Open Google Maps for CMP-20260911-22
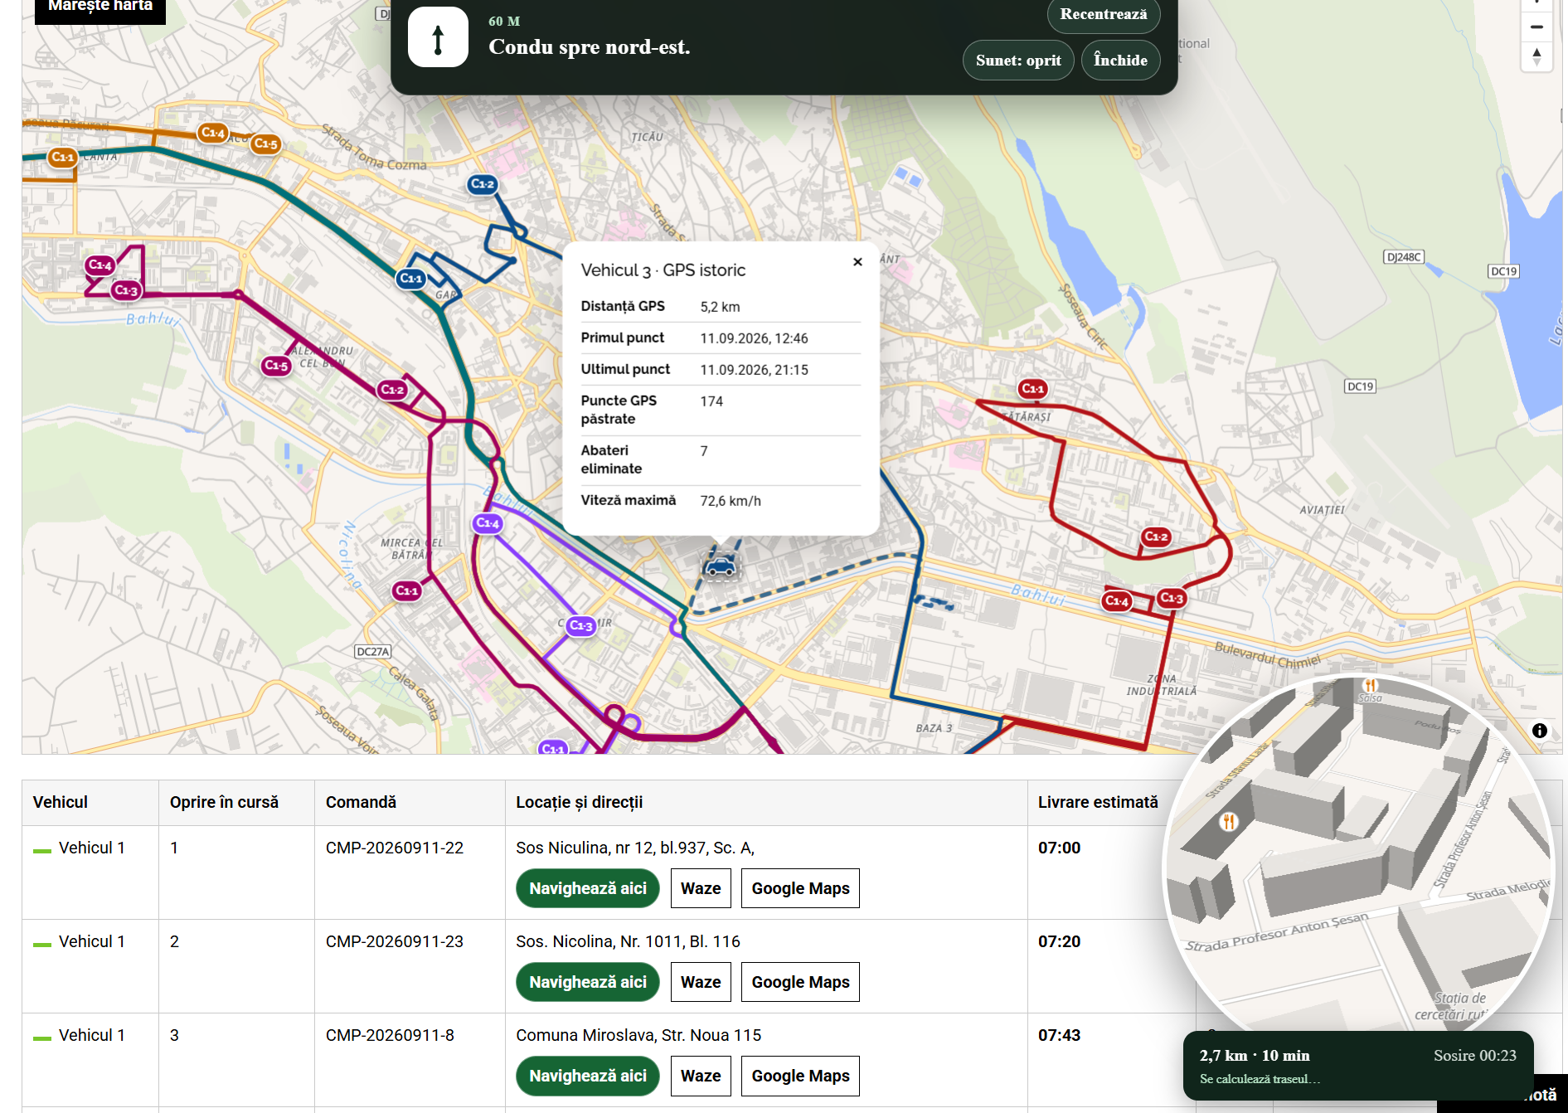The height and width of the screenshot is (1113, 1568). 800,888
